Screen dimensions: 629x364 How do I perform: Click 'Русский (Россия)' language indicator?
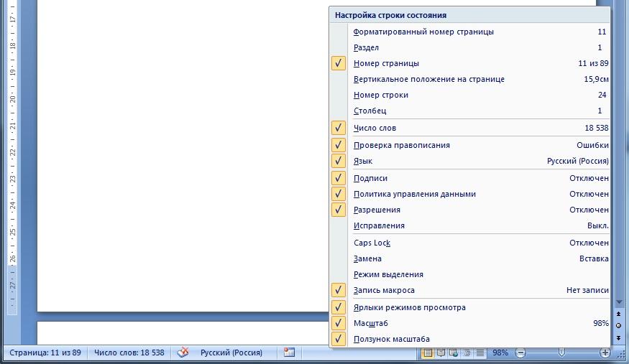[x=231, y=353]
